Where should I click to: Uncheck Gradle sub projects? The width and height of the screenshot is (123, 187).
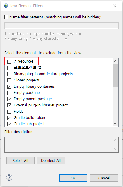click(9, 124)
